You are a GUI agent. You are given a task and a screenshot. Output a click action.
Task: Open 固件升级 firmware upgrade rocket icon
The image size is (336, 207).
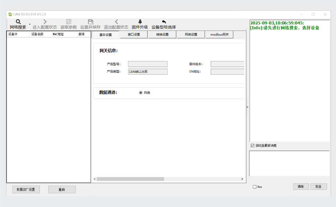tap(140, 22)
